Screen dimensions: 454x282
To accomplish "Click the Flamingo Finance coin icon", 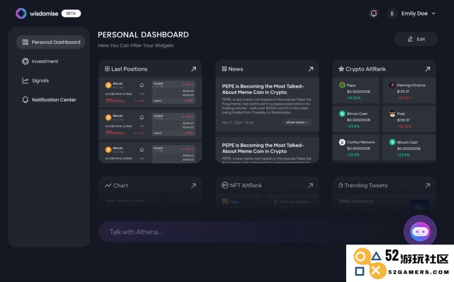I will click(392, 85).
